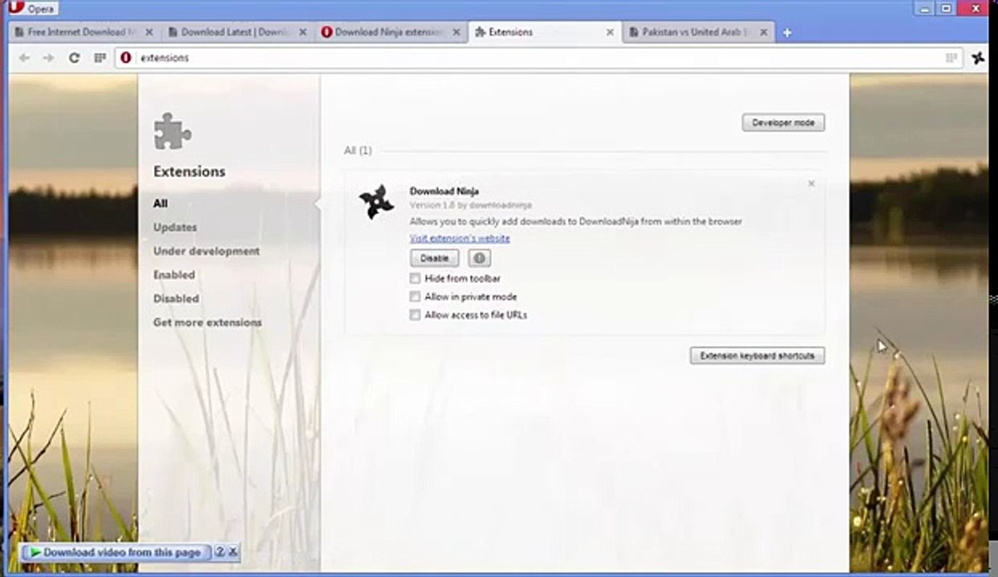This screenshot has height=577, width=998.
Task: Close the Download Ninja extension tab
Action: (456, 33)
